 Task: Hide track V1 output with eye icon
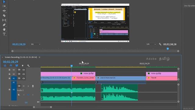pos(24,79)
